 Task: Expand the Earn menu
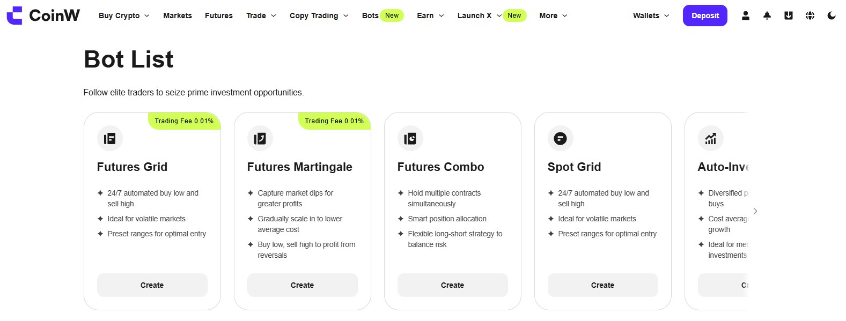pyautogui.click(x=430, y=16)
